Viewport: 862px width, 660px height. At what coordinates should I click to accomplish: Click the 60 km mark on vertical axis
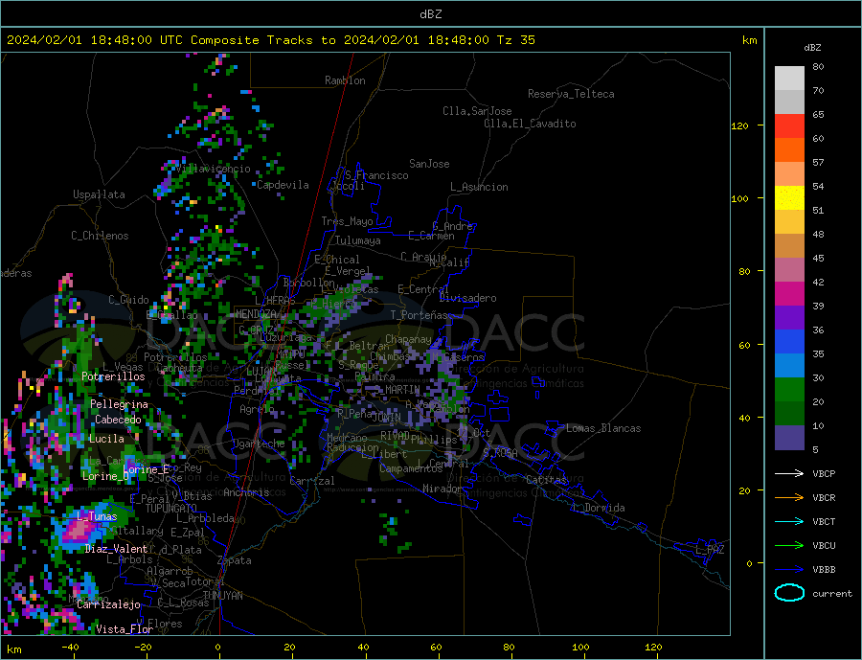743,346
